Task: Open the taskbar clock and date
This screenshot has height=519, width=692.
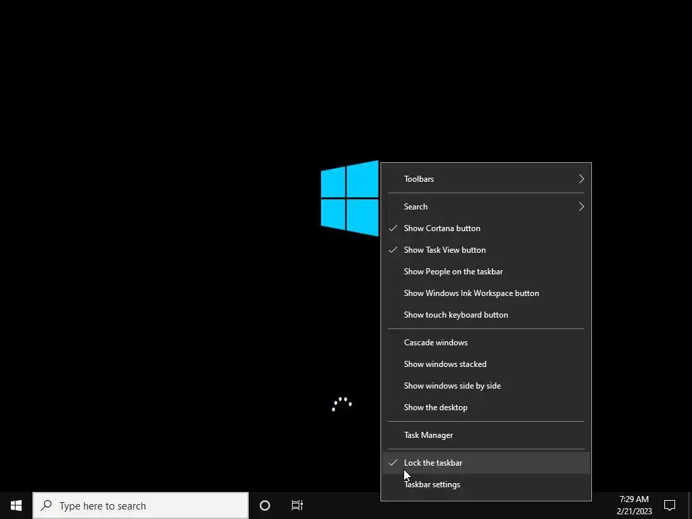Action: tap(634, 505)
